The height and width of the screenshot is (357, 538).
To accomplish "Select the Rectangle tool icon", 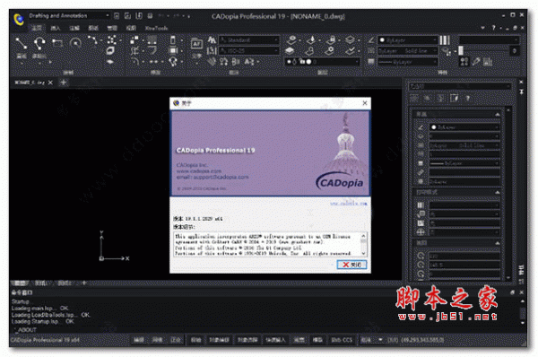I will (57, 43).
